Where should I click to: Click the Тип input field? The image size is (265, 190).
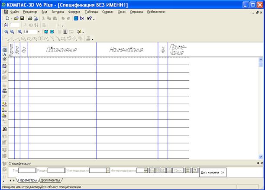27,171
